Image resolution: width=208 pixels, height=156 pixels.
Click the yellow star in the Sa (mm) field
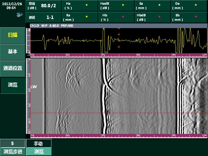(x=159, y=5)
